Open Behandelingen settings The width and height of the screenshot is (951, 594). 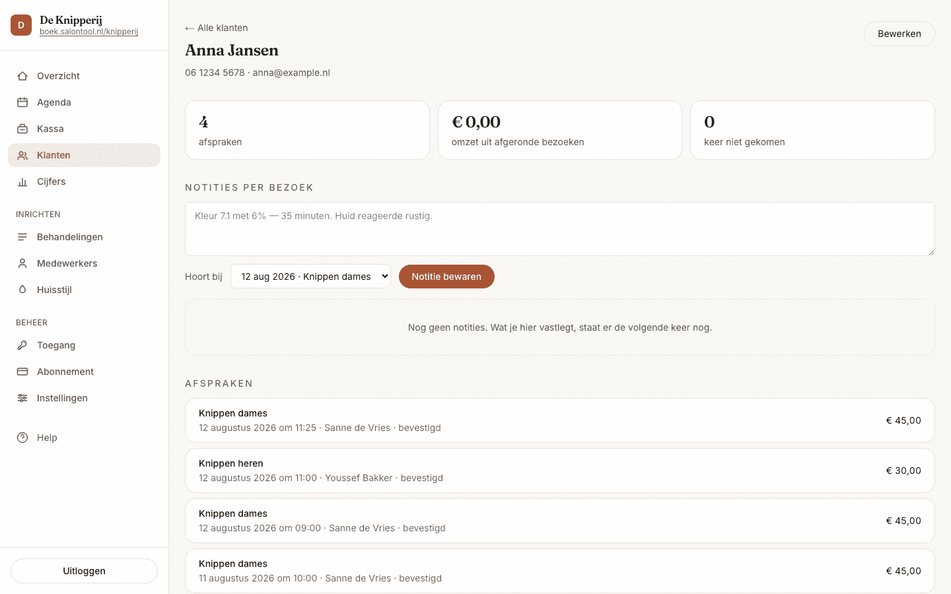[x=84, y=237]
